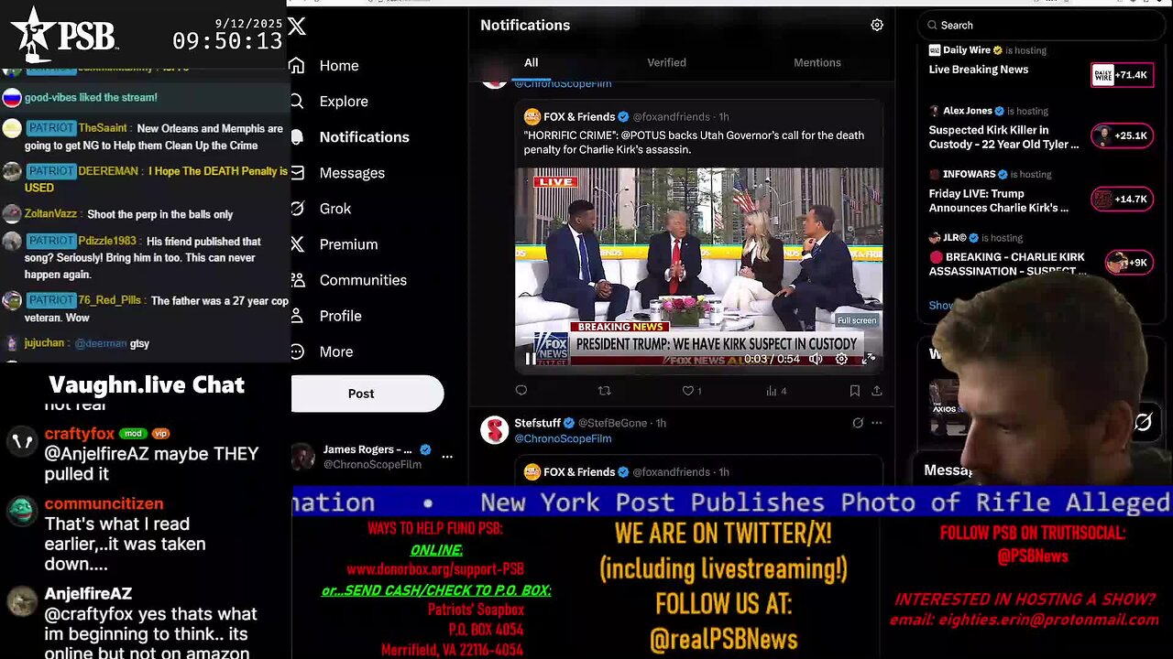Click communcitizen username in chat
Image resolution: width=1173 pixels, height=659 pixels.
coord(104,504)
